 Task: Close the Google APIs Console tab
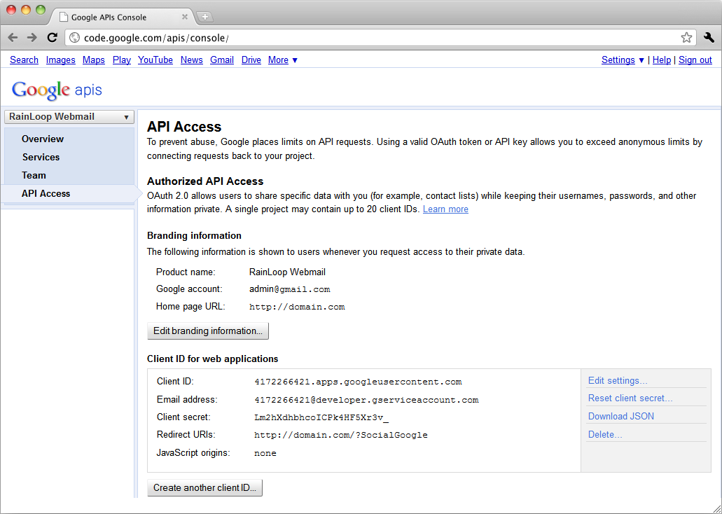pos(185,17)
